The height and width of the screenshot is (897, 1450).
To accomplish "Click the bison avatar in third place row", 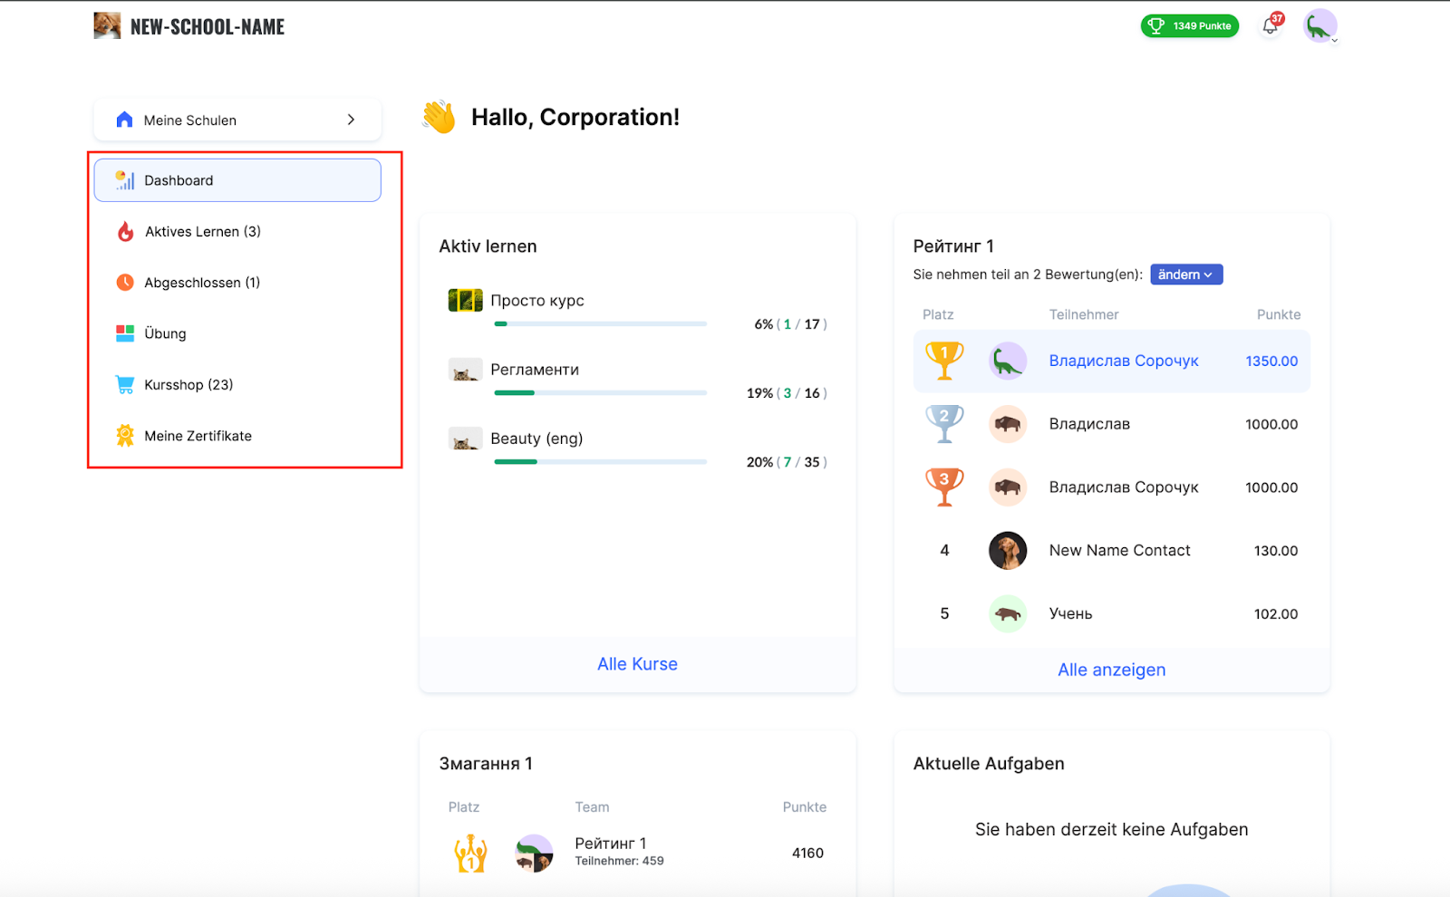I will pos(1008,487).
